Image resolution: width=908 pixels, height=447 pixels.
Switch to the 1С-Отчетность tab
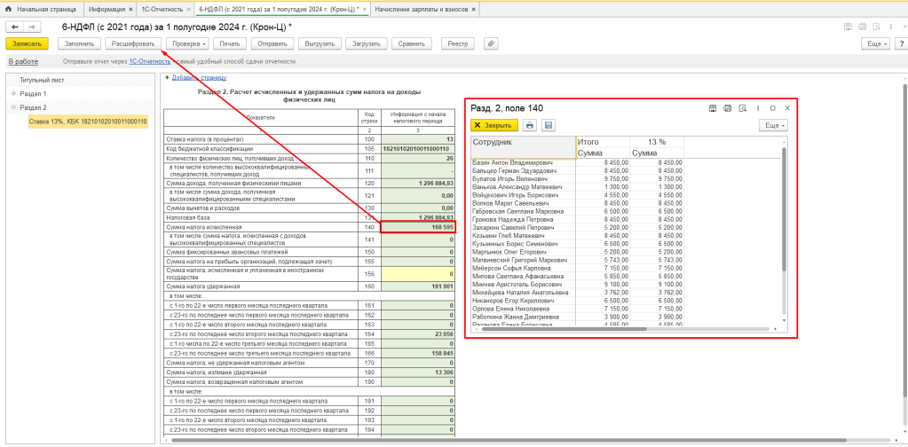[164, 8]
